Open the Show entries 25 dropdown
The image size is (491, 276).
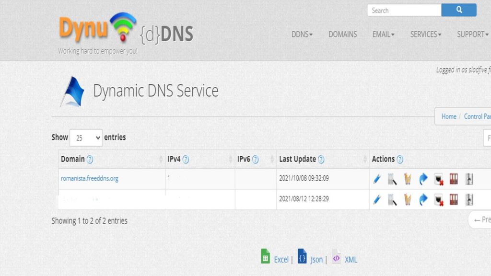pos(86,138)
